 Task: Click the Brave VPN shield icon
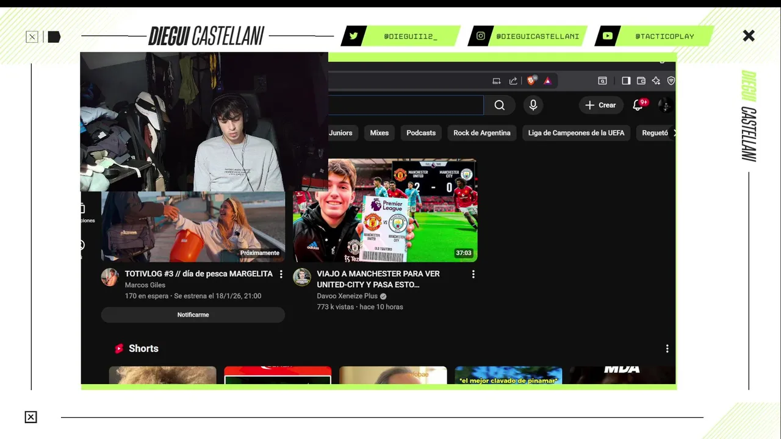click(671, 80)
